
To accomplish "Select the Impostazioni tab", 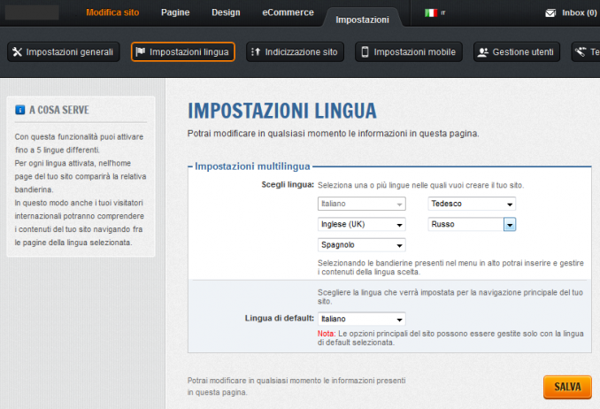I will [x=362, y=19].
